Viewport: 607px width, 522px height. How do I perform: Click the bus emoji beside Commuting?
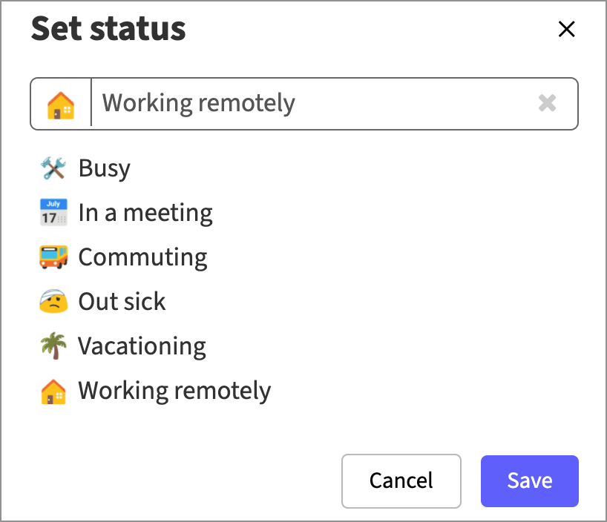point(53,257)
